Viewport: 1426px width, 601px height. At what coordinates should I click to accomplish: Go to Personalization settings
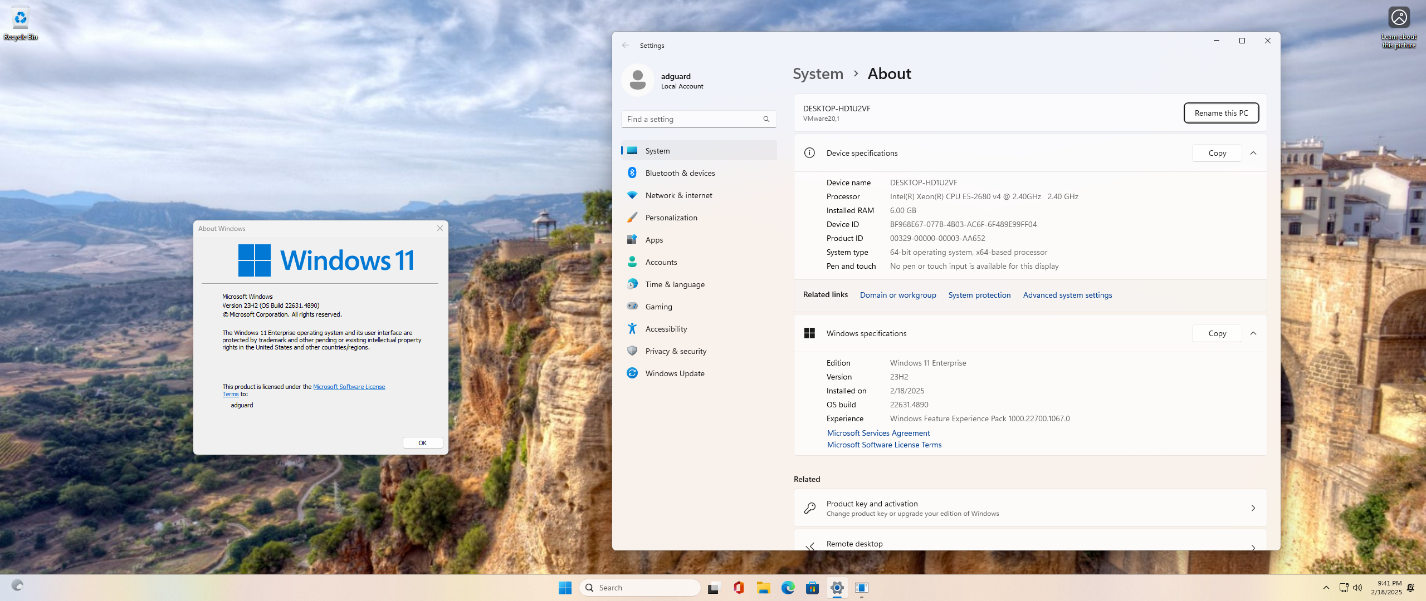699,218
